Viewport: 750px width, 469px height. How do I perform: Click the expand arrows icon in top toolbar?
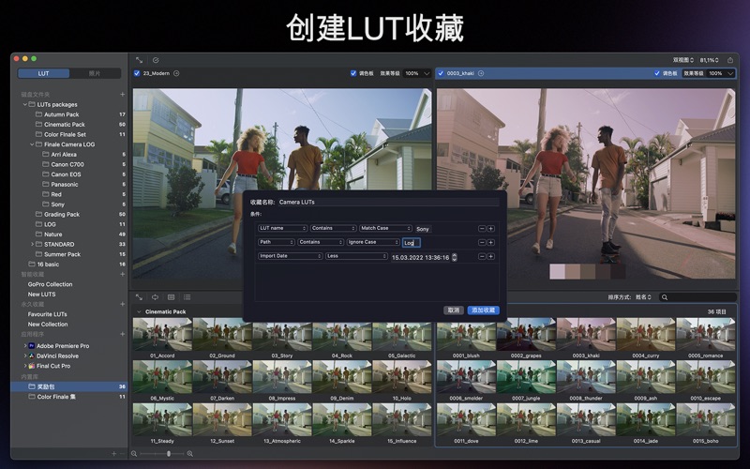point(140,59)
